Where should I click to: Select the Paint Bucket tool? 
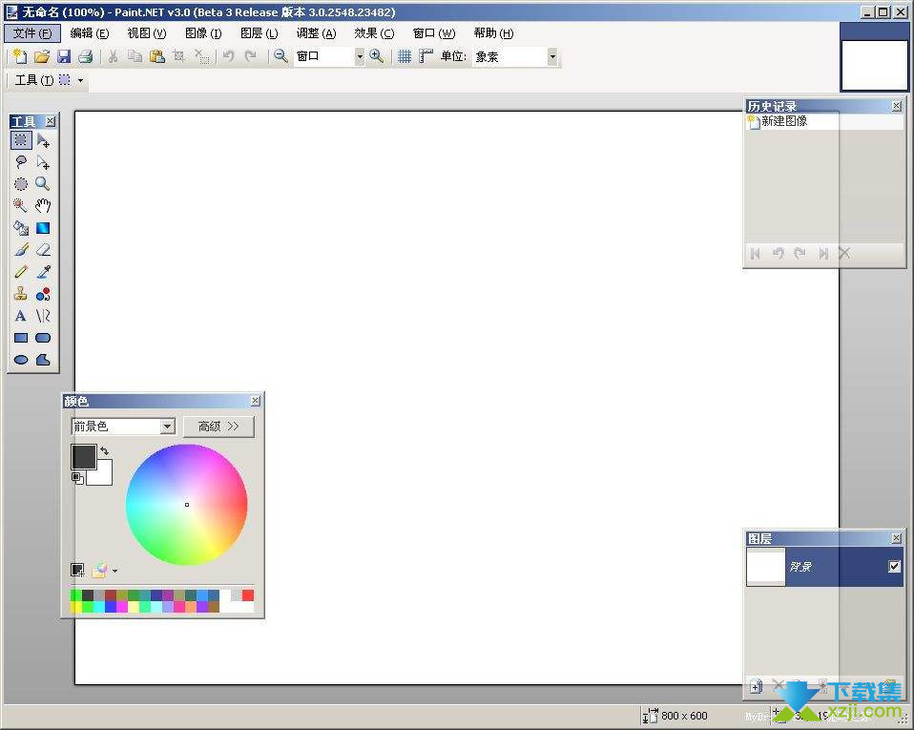pos(21,228)
